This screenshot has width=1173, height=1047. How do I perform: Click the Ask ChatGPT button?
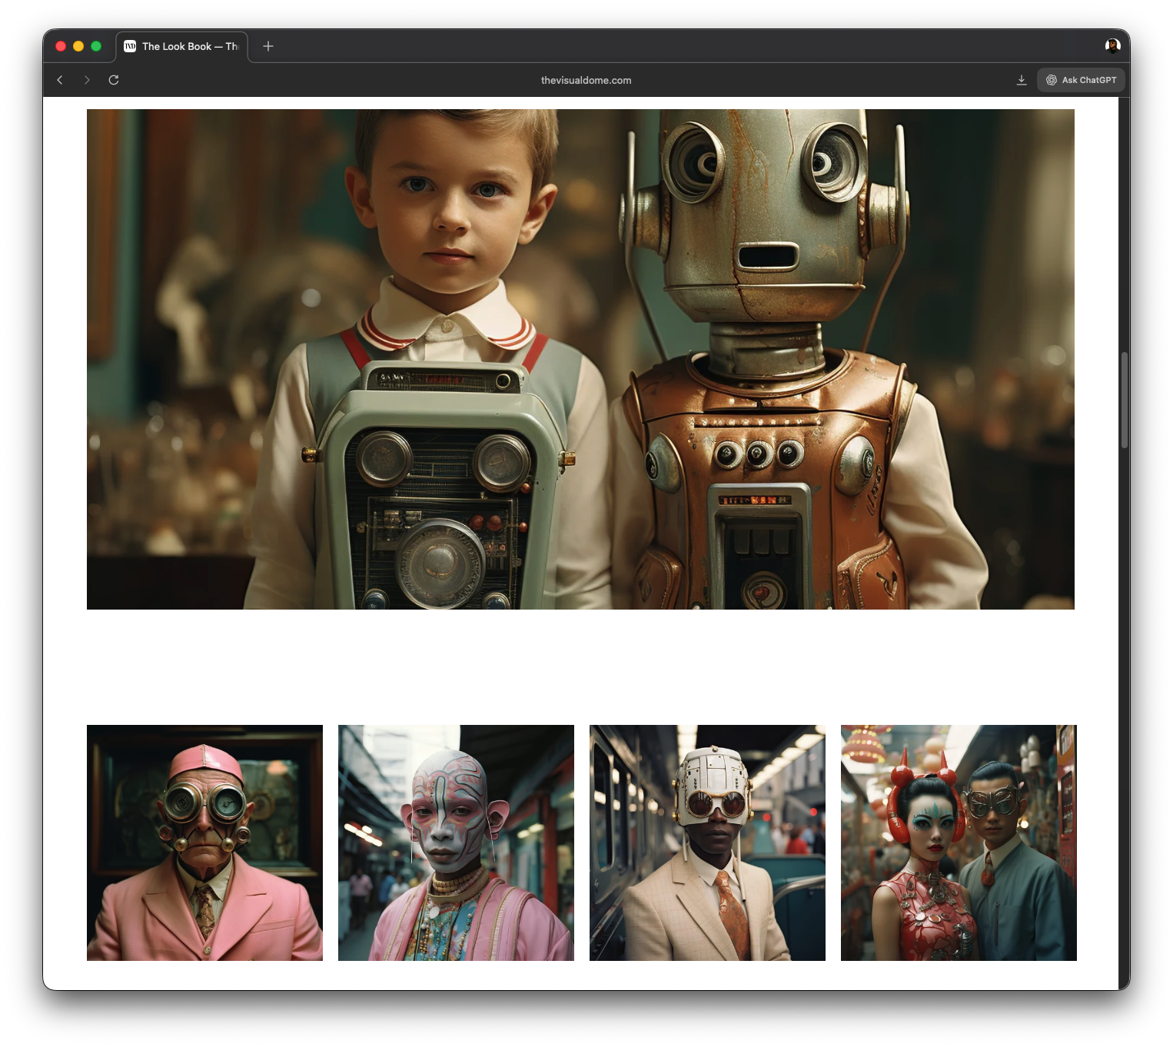coord(1081,80)
